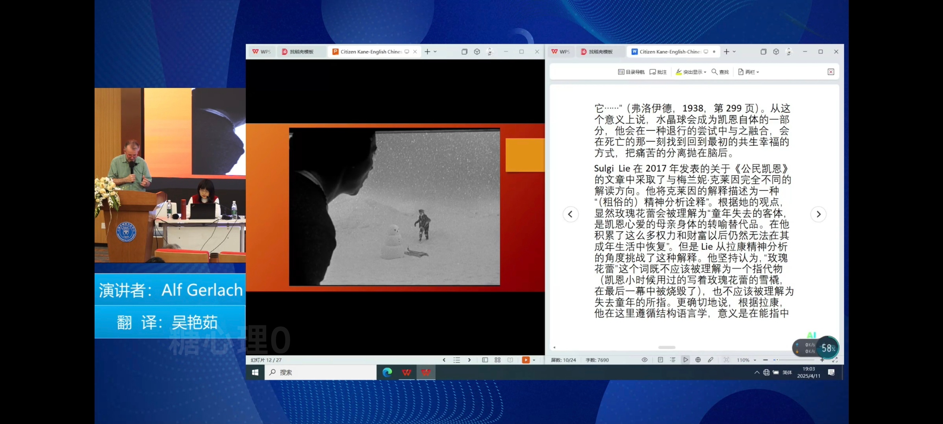Screen dimensions: 943x424
Task: Click cube icon in document title bar
Action: [x=776, y=51]
